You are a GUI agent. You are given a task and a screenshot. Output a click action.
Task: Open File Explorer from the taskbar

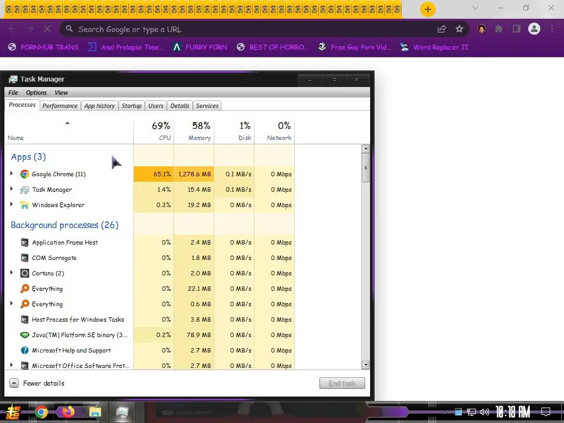[95, 412]
